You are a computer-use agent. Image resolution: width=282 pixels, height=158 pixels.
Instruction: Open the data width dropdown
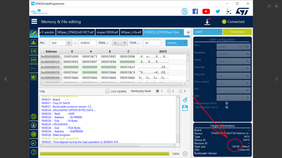120,43
